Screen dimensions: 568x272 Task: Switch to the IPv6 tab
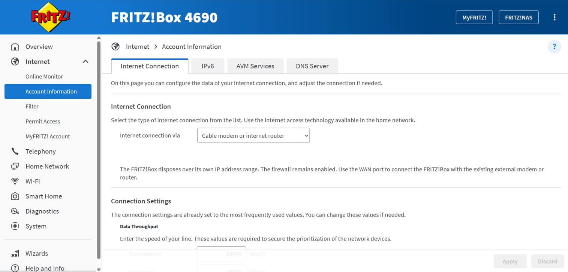208,66
